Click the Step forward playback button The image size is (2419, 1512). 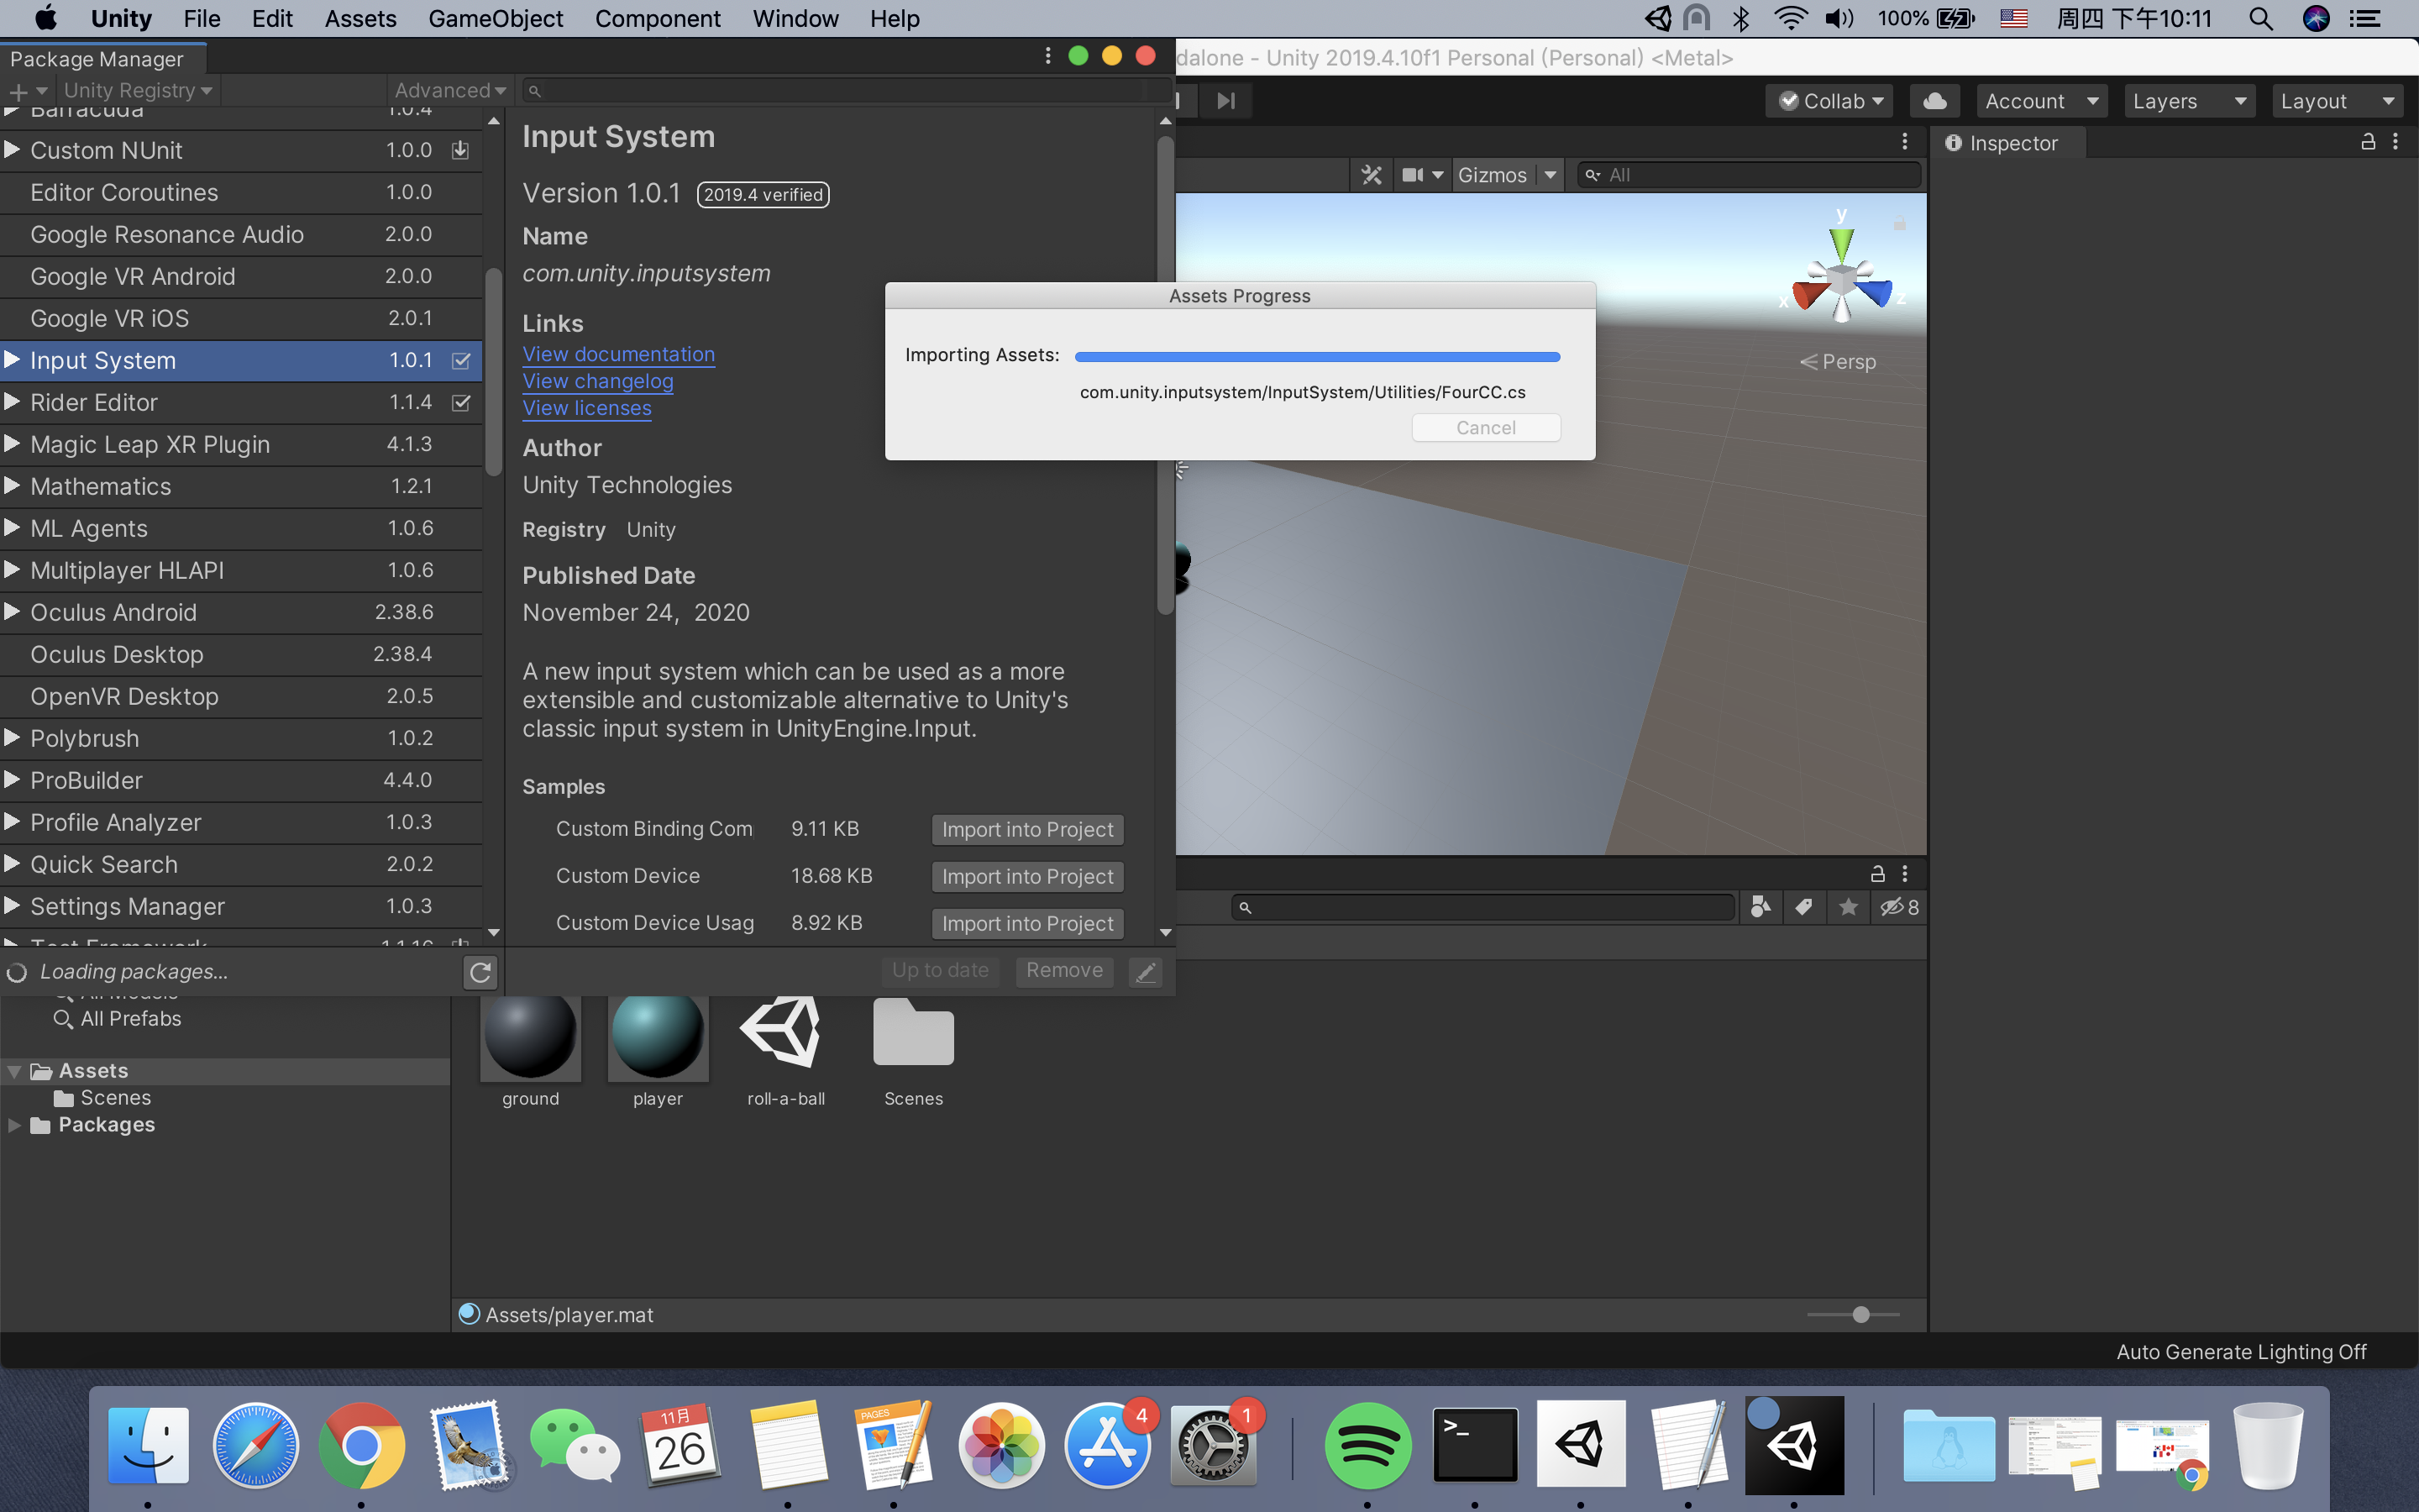[1225, 101]
